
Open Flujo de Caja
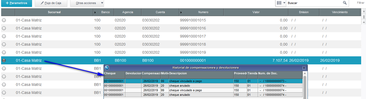[x=51, y=3]
